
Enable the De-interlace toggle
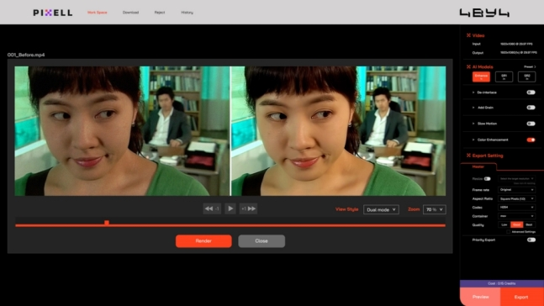pos(531,92)
